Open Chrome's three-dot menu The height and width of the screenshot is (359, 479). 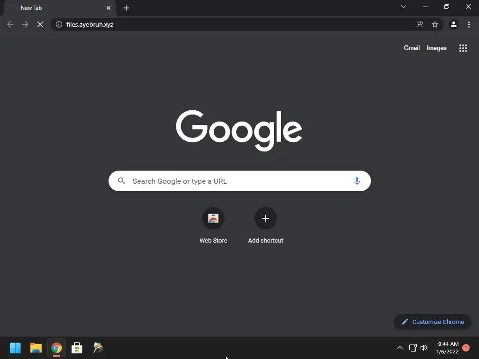[x=469, y=24]
